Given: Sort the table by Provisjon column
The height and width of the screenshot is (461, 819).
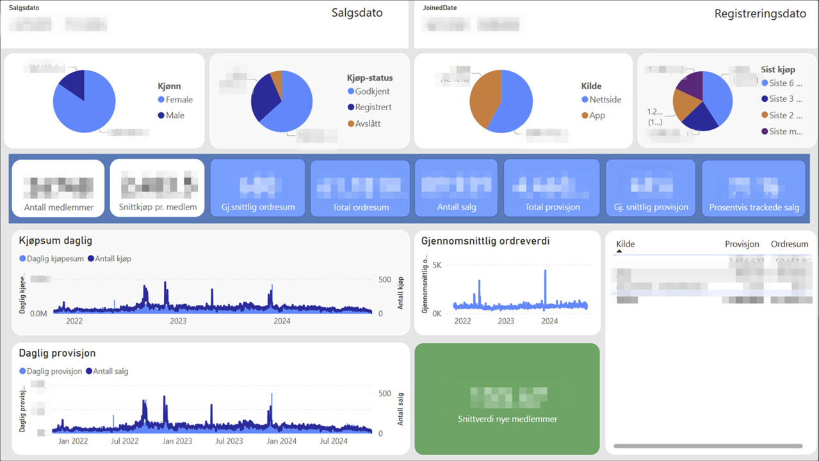Looking at the screenshot, I should tap(742, 244).
